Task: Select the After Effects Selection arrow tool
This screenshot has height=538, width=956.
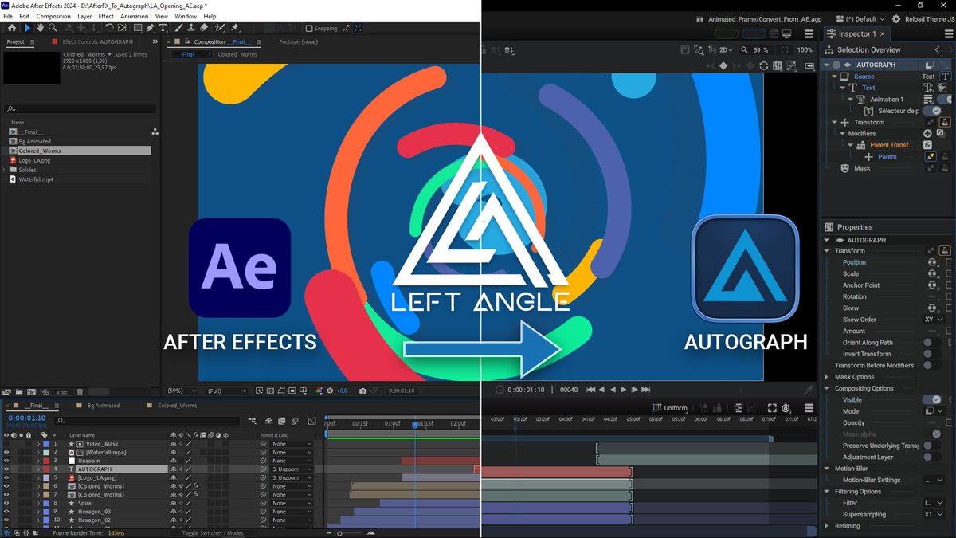Action: click(29, 28)
